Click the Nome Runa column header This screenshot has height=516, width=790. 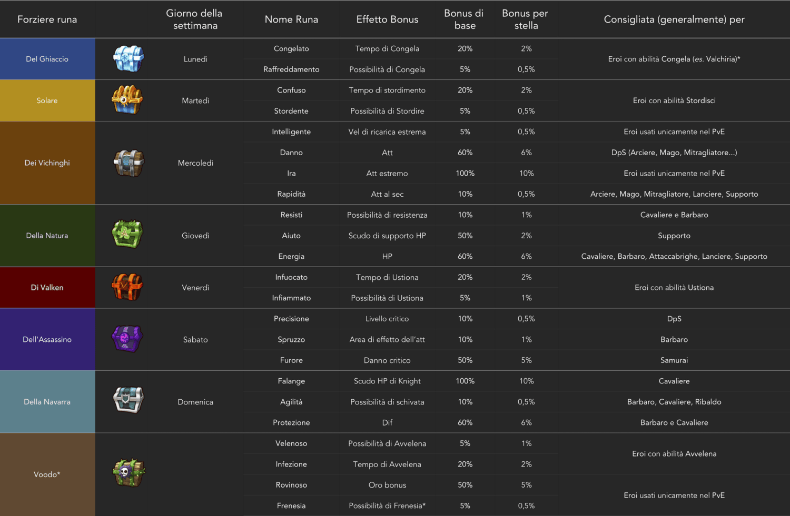pos(291,19)
